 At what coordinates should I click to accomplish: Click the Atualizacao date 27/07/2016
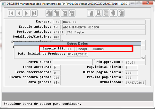[135, 83]
